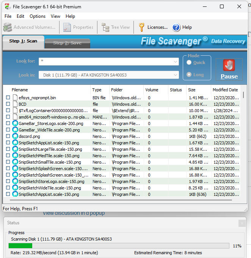The image size is (251, 258).
Task: Check the GameBar_StoreLogo.scale-200.png checkbox
Action: [8, 123]
